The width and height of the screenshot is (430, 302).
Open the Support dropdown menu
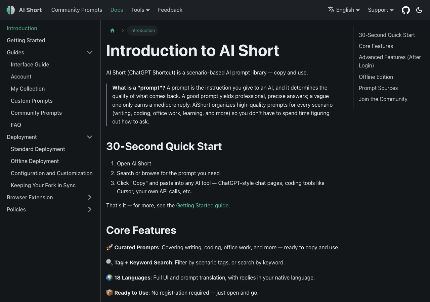tap(381, 10)
